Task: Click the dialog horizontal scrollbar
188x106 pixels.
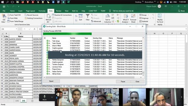Action: click(90, 77)
